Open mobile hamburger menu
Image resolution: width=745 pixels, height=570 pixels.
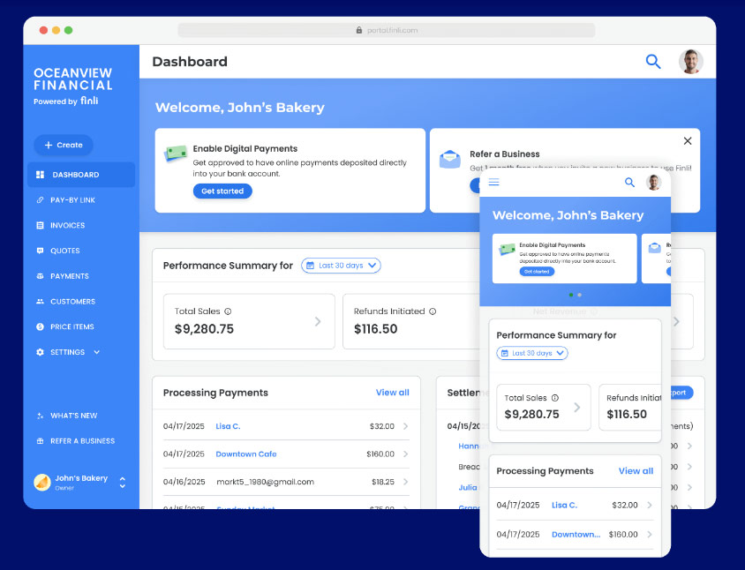[494, 182]
